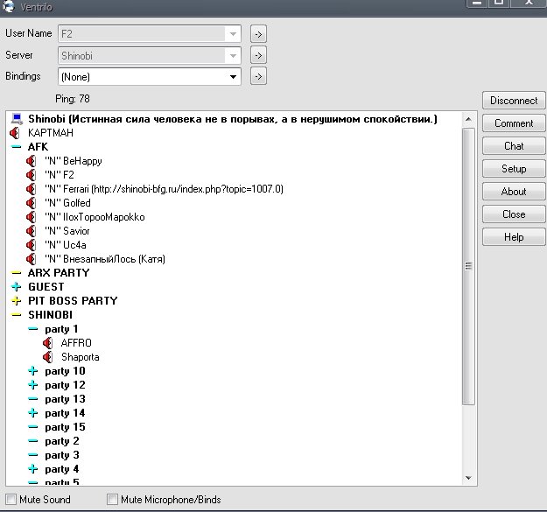Image resolution: width=547 pixels, height=512 pixels.
Task: Select user Shaporta in party 1
Action: click(81, 357)
